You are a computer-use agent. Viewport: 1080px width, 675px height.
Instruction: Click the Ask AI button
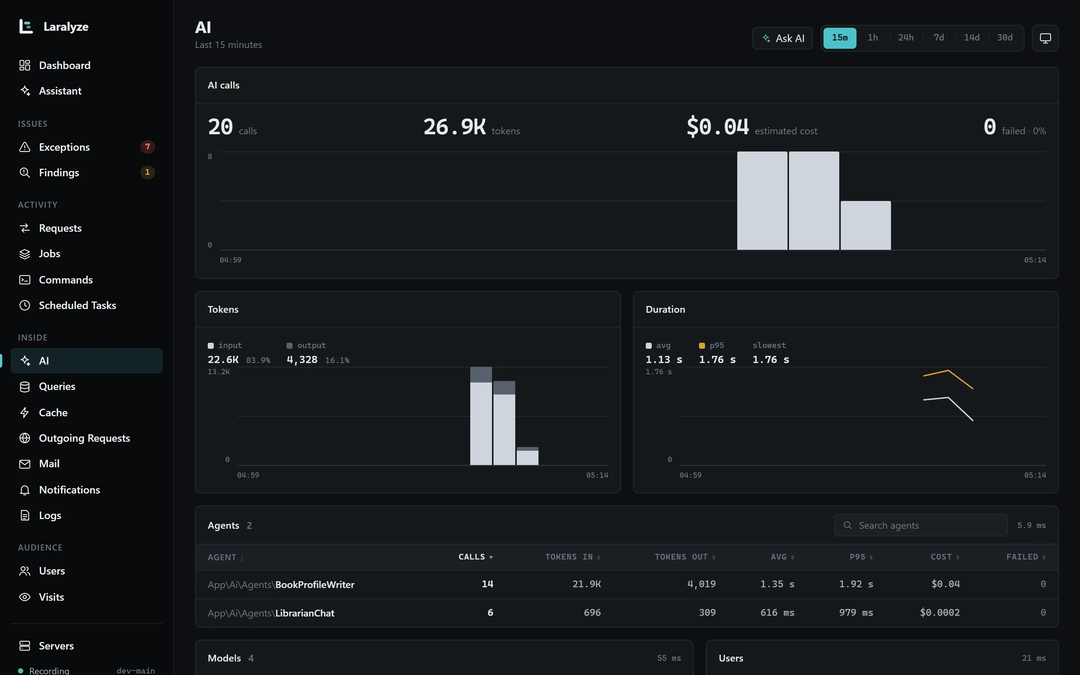tap(782, 38)
